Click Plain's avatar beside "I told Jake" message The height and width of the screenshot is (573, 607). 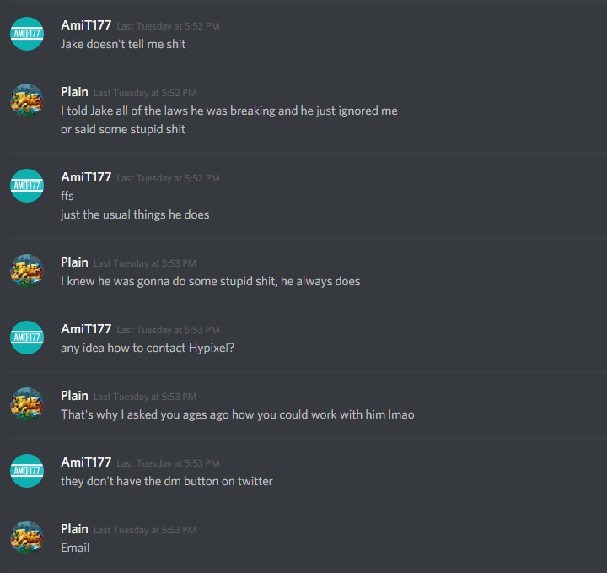click(x=27, y=100)
